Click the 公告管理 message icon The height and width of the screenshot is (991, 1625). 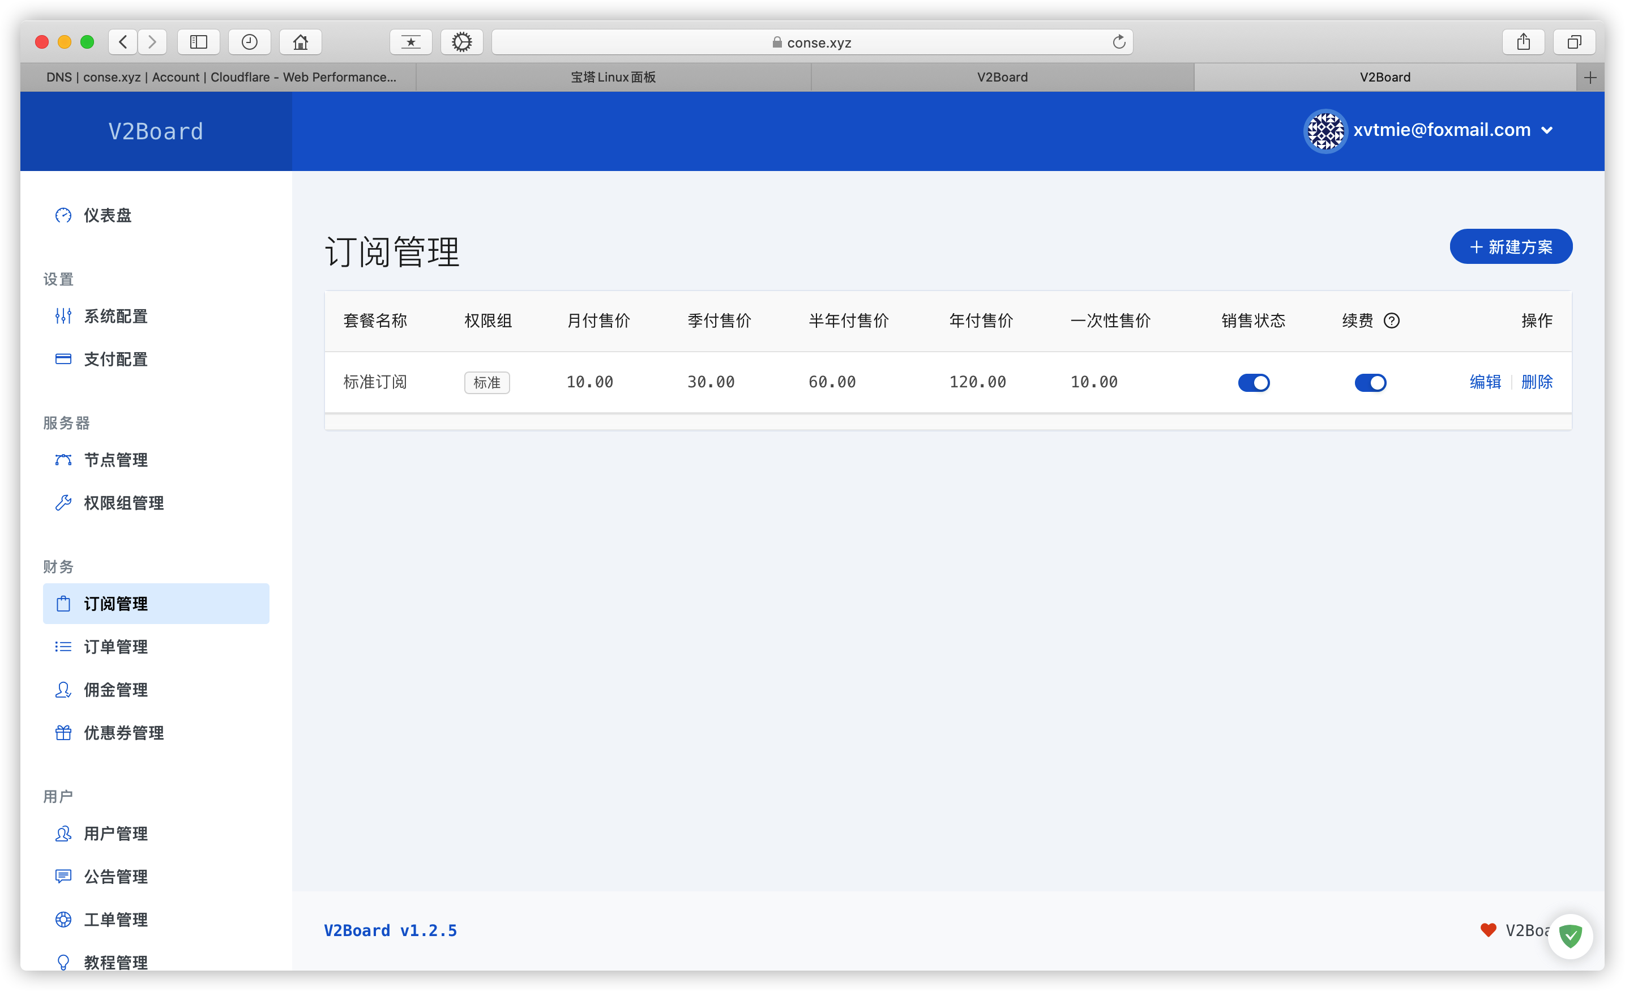[x=63, y=876]
